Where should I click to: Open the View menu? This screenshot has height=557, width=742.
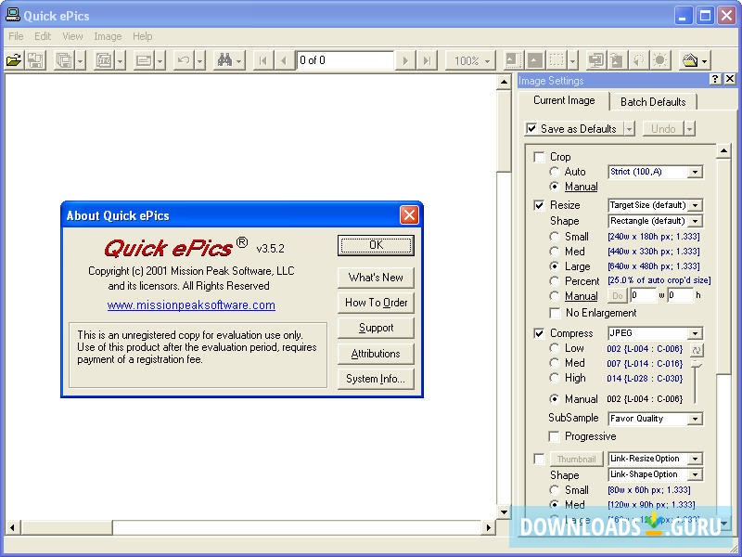click(72, 36)
